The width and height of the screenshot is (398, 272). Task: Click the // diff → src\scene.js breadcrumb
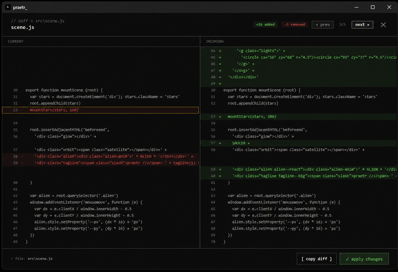pyautogui.click(x=38, y=21)
